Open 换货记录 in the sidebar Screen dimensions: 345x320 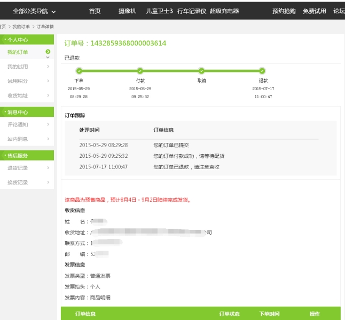click(x=18, y=182)
